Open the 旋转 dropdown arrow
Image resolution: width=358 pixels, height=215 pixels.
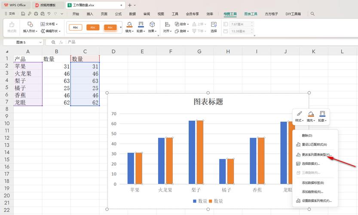(188, 31)
